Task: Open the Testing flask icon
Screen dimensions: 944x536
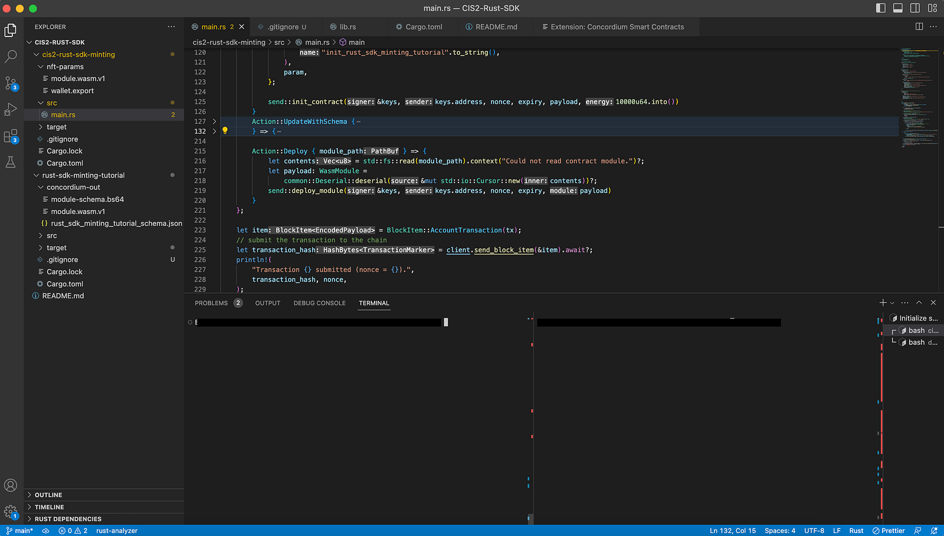Action: (x=11, y=162)
